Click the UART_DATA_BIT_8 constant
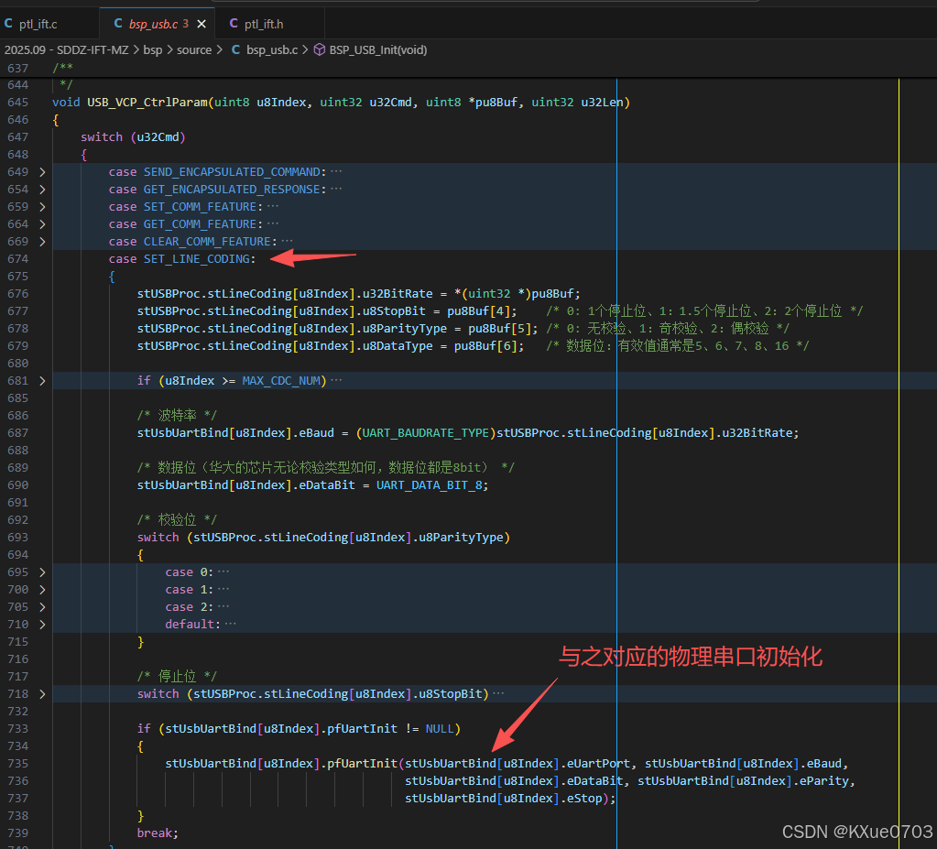The height and width of the screenshot is (849, 937). [x=429, y=485]
